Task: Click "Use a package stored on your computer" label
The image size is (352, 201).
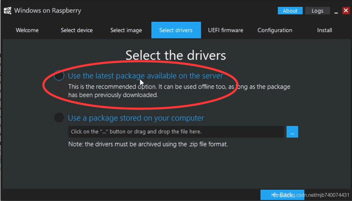Action: point(136,118)
